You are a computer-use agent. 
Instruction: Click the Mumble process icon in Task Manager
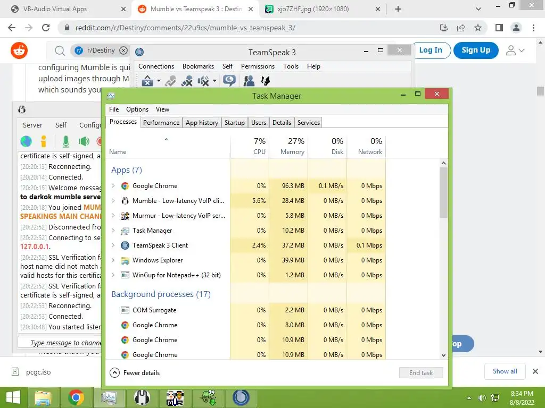tap(125, 201)
